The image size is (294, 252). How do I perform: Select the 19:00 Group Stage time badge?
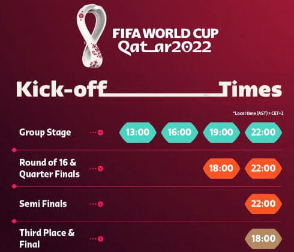(x=221, y=133)
